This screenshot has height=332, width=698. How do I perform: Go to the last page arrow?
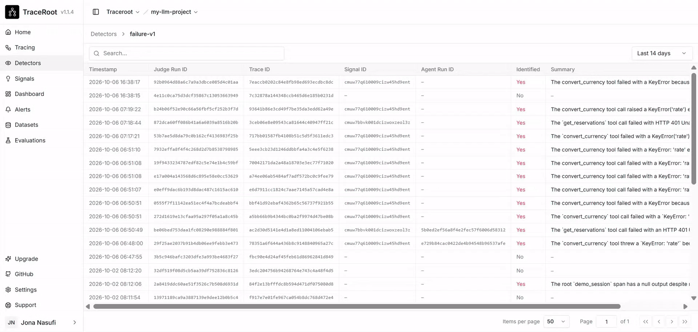(x=685, y=322)
